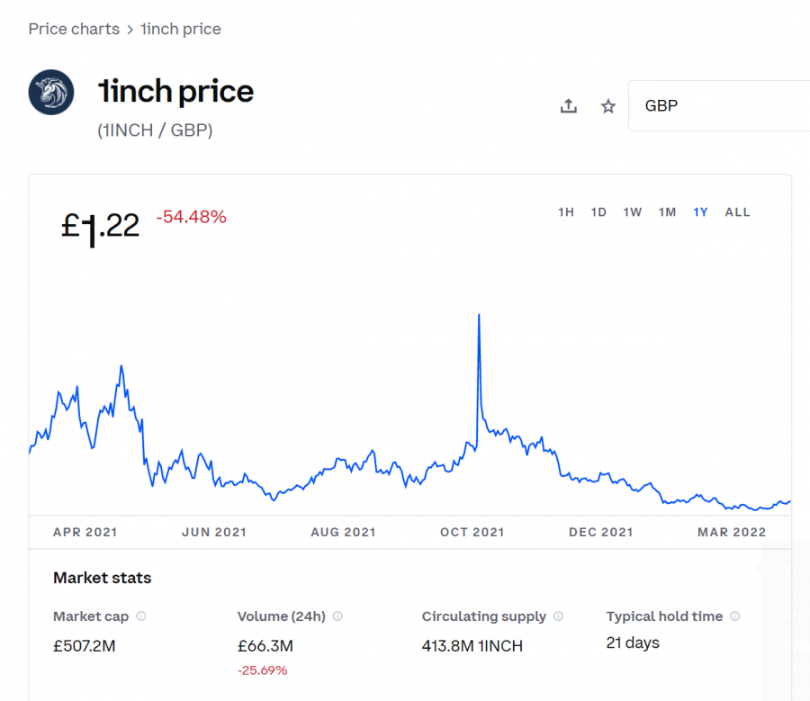The image size is (810, 701).
Task: Open Volume (24h) info icon
Action: [x=337, y=616]
